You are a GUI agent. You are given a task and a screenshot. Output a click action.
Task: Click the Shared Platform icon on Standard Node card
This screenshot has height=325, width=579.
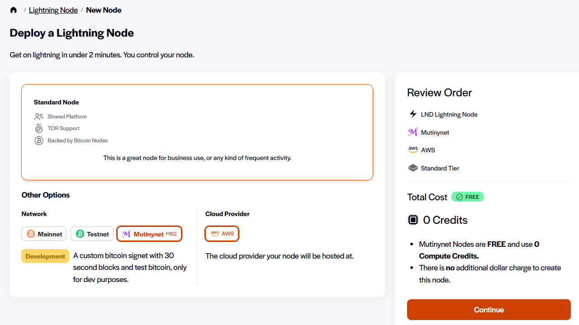click(x=38, y=116)
